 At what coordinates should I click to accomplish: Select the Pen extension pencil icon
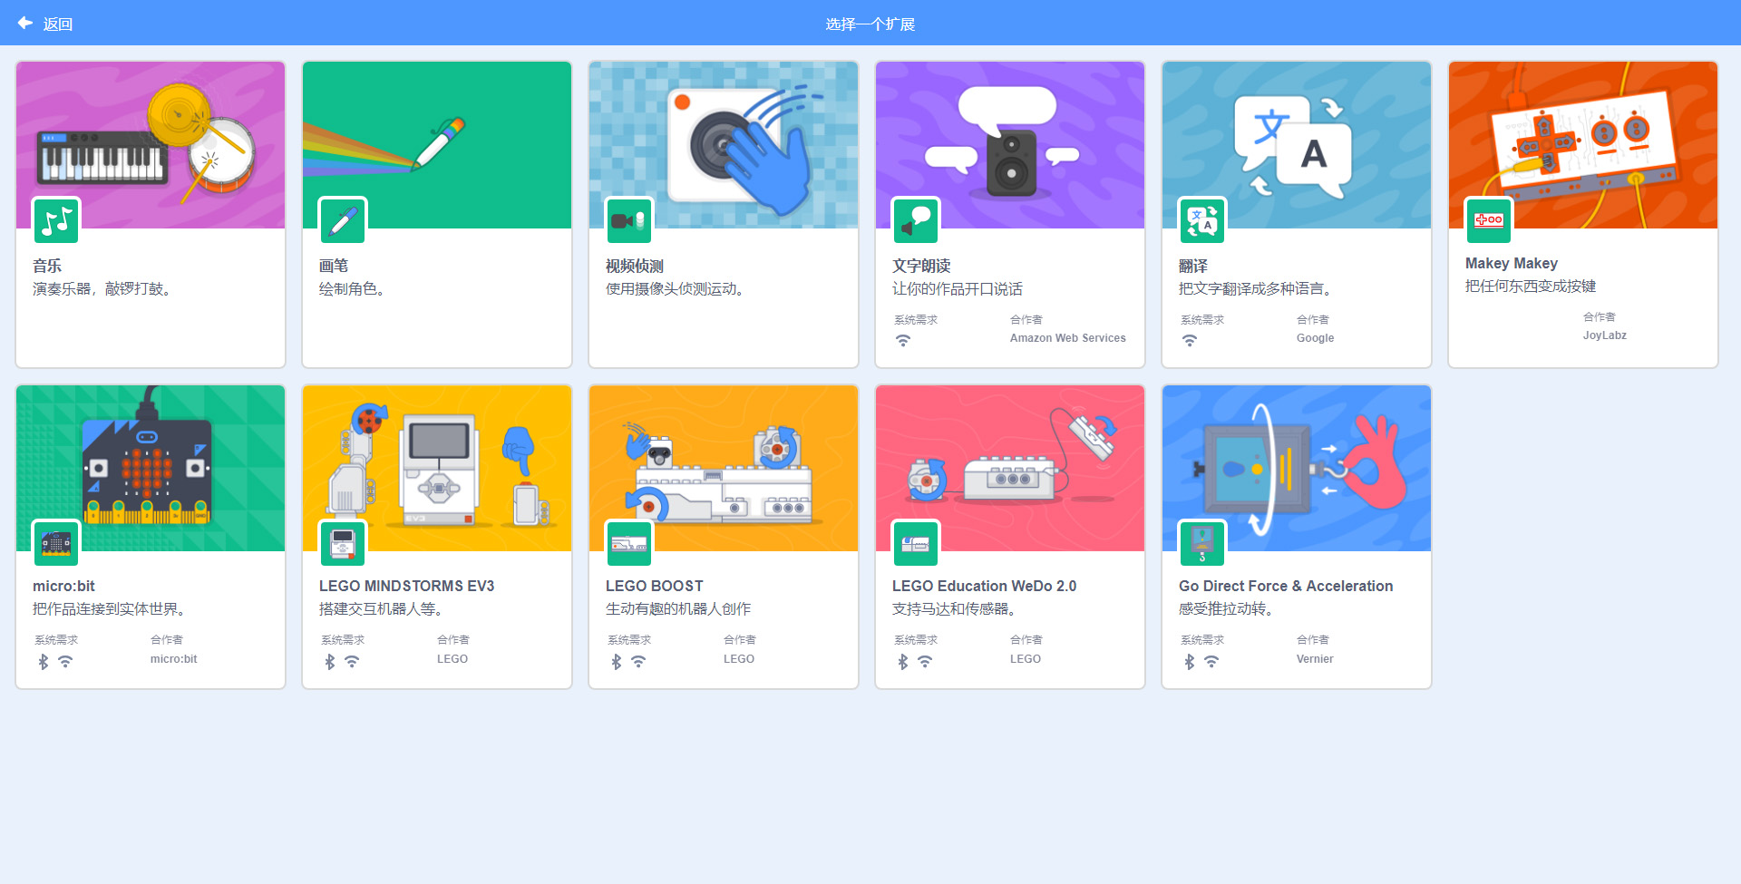tap(343, 220)
